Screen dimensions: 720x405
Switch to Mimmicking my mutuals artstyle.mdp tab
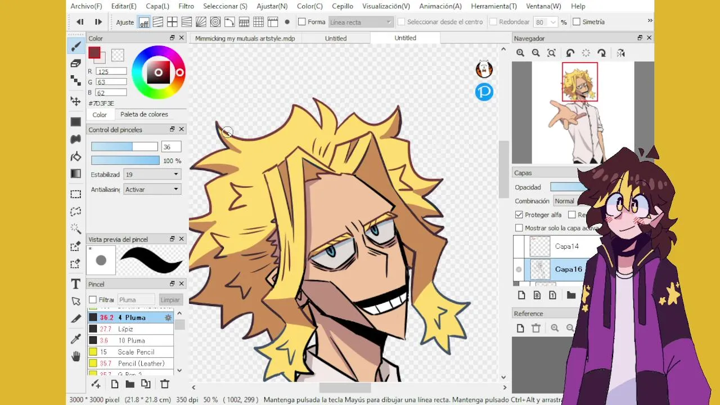click(245, 38)
